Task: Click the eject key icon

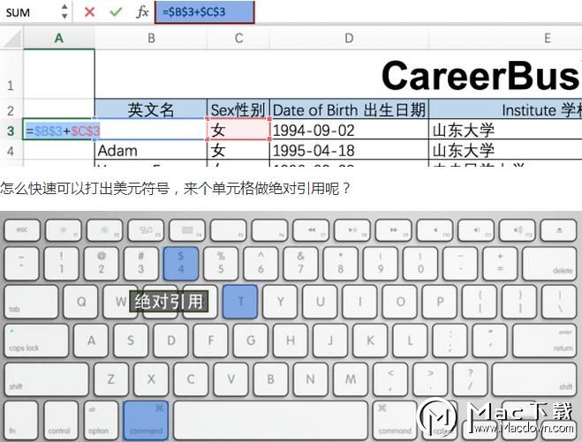Action: coord(559,230)
